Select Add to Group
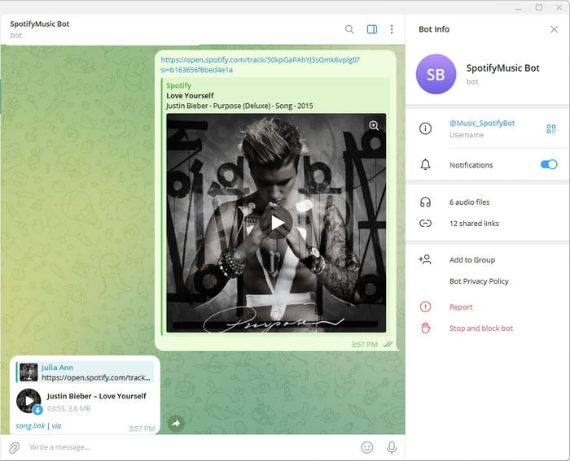The height and width of the screenshot is (461, 570). (x=472, y=260)
